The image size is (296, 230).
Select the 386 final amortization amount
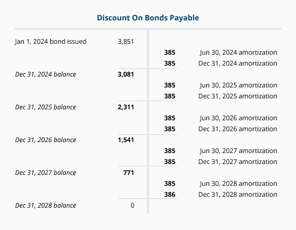(169, 194)
